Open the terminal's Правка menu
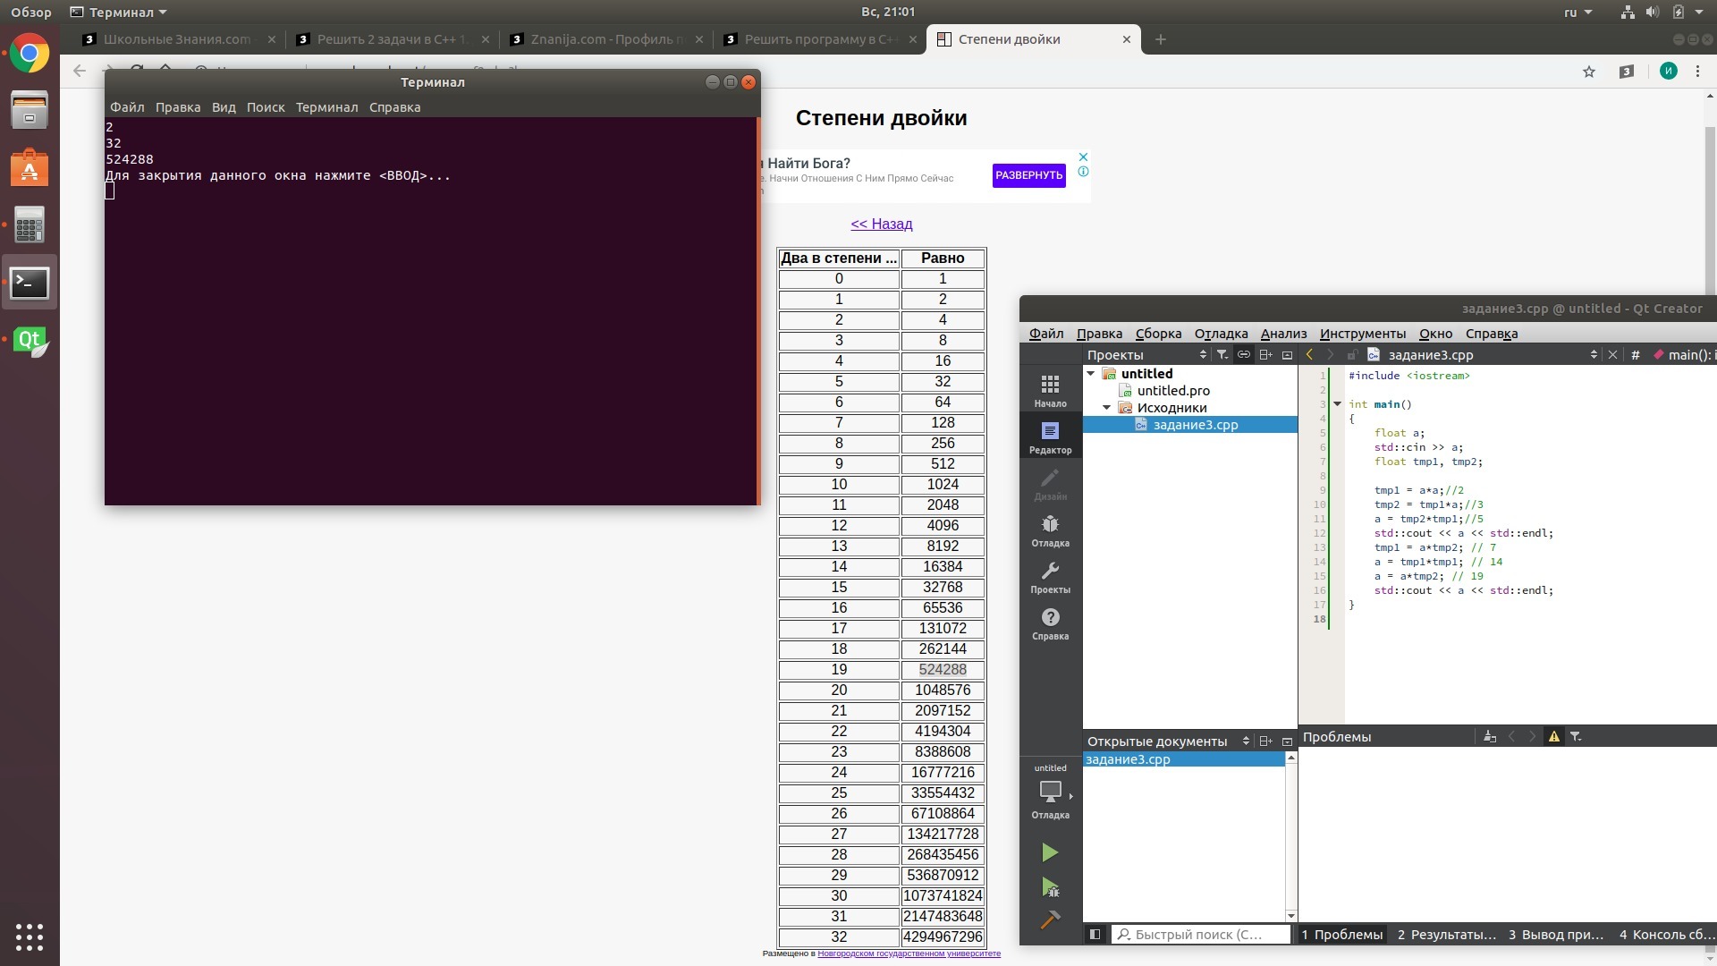Screen dimensions: 1717x966 click(177, 107)
